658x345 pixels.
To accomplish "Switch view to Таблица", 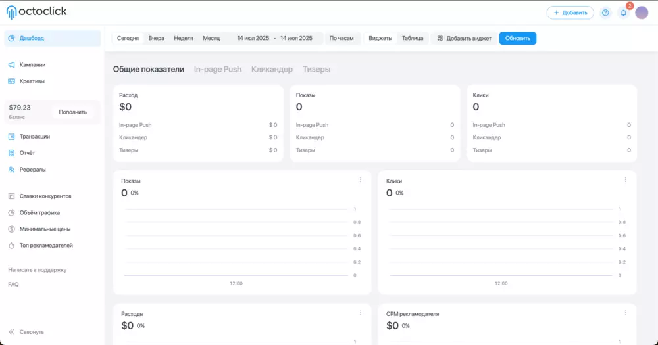I will (x=413, y=38).
